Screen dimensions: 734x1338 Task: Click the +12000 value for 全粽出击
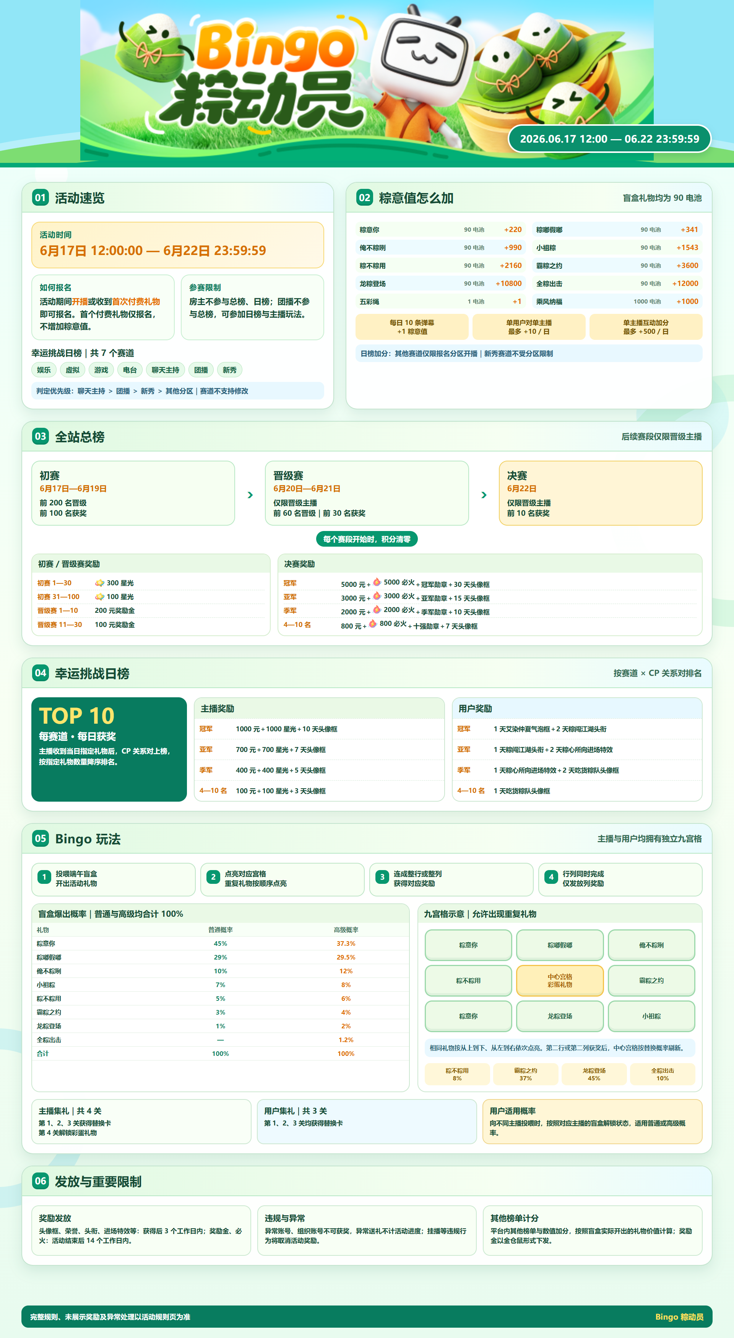(x=685, y=284)
